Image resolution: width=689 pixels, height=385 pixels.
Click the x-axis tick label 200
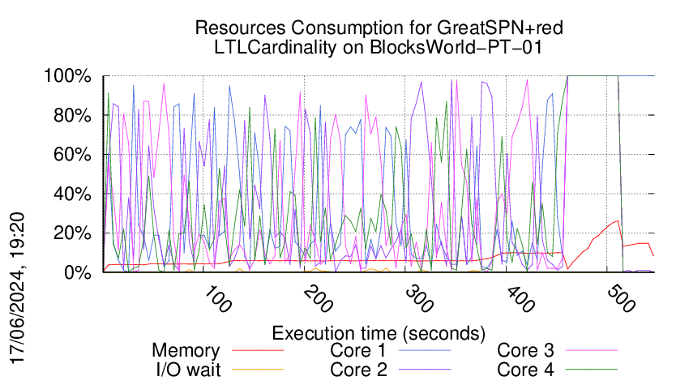318,299
